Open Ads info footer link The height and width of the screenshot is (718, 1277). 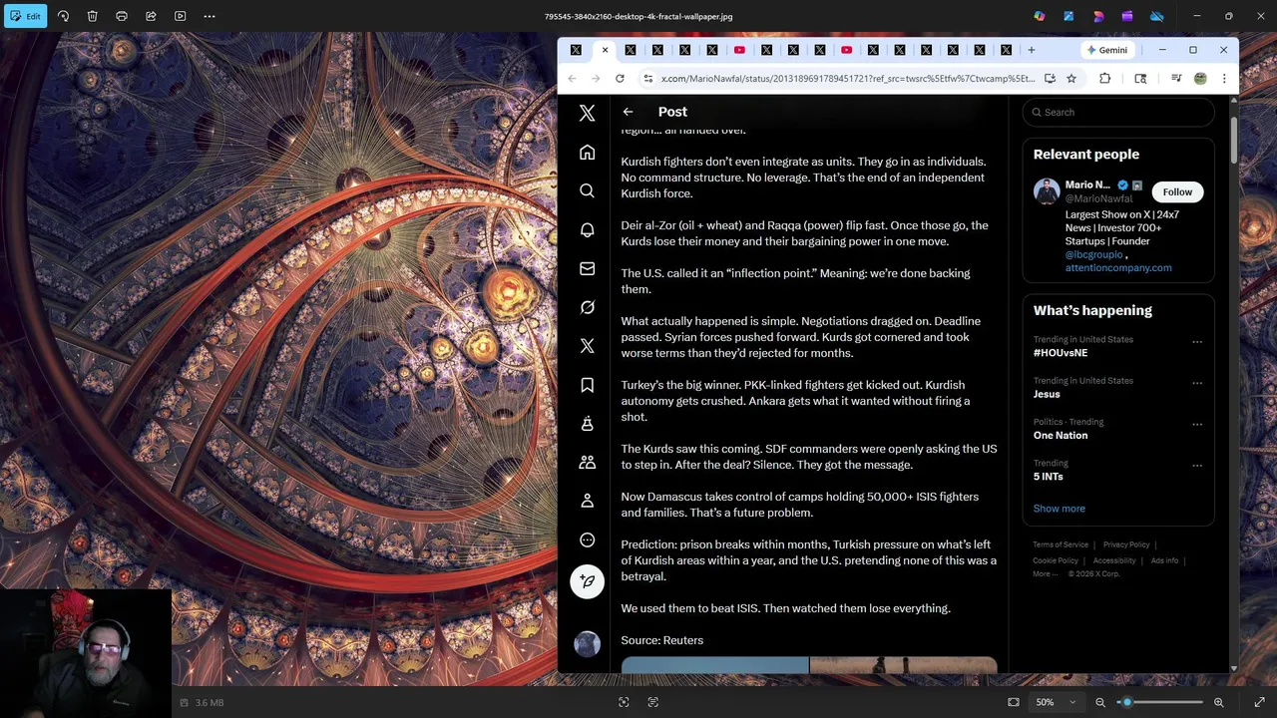click(x=1164, y=560)
